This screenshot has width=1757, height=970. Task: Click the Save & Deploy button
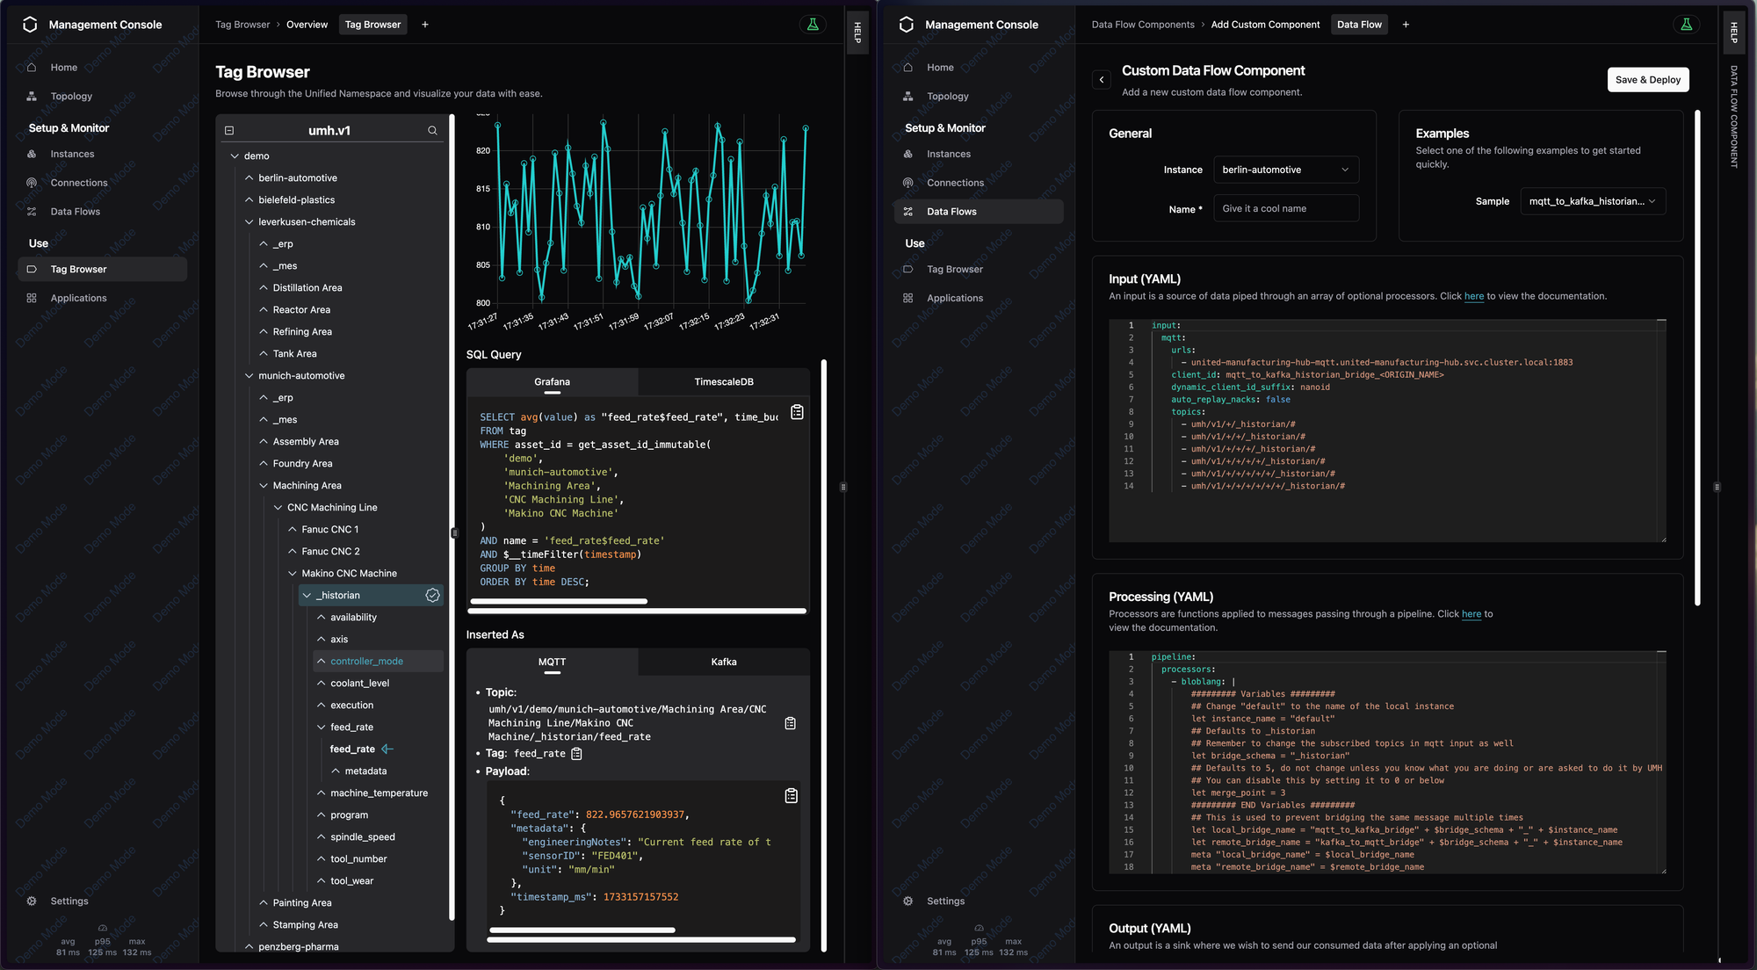pos(1647,80)
